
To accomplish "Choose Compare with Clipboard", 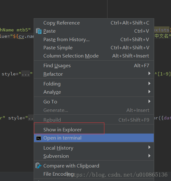I will (94, 166).
